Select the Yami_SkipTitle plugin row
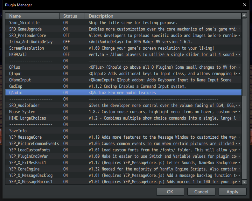Image resolution: width=252 pixels, height=201 pixels. point(123,23)
